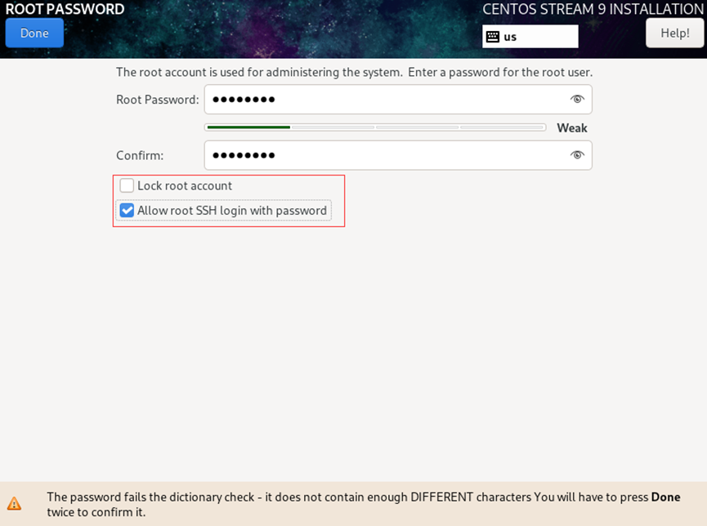Focus the Root Password field
Image resolution: width=707 pixels, height=526 pixels.
(x=398, y=99)
